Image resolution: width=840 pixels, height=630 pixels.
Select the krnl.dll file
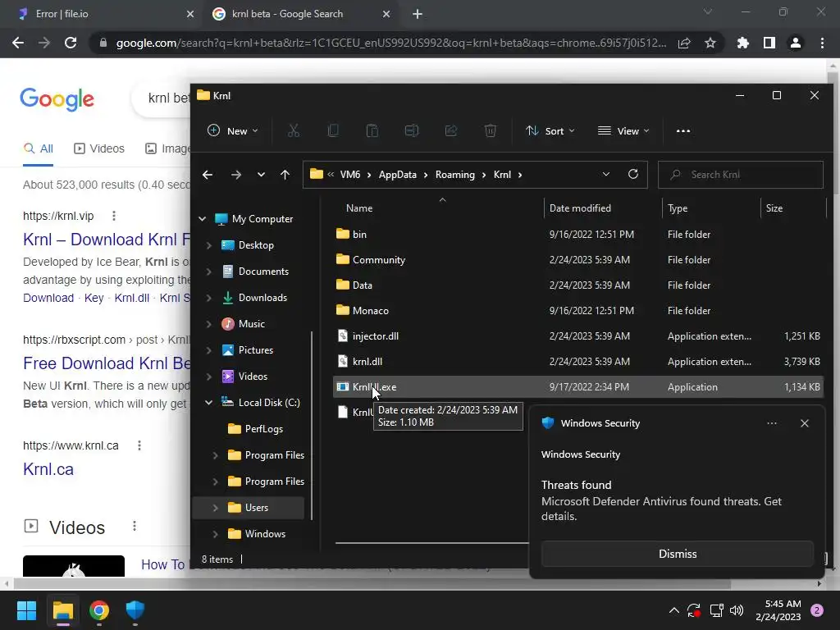[x=578, y=362]
